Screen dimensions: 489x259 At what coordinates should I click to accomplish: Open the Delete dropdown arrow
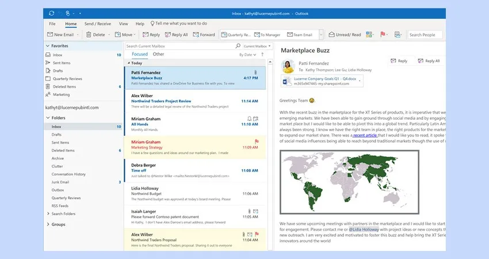point(109,35)
